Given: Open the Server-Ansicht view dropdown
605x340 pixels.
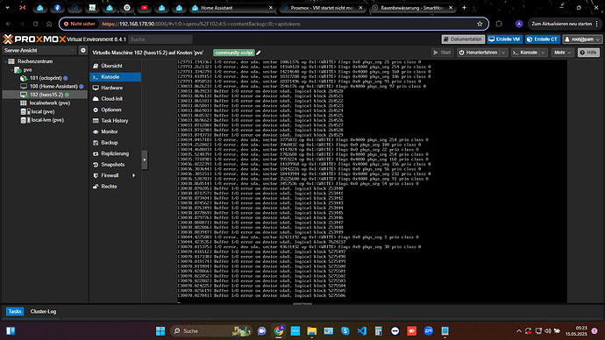Looking at the screenshot, I should (39, 51).
